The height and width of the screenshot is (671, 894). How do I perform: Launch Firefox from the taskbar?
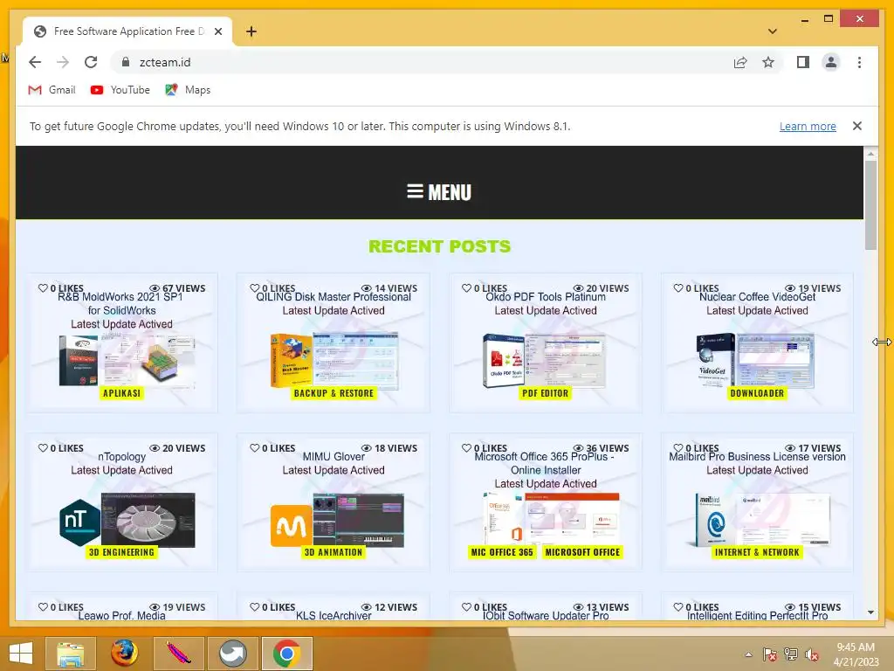point(124,654)
